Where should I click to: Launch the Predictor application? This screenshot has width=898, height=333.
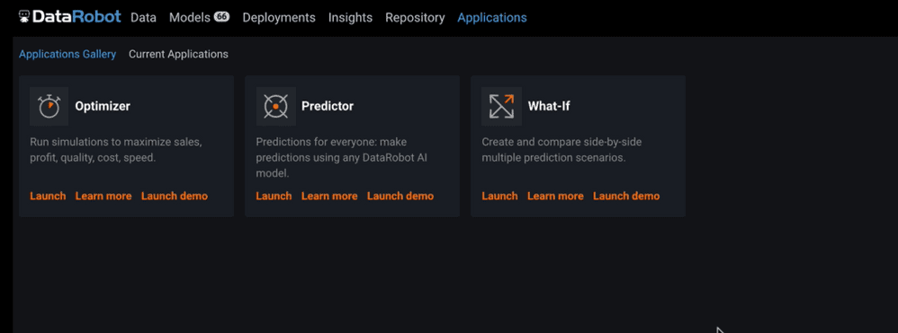click(274, 196)
